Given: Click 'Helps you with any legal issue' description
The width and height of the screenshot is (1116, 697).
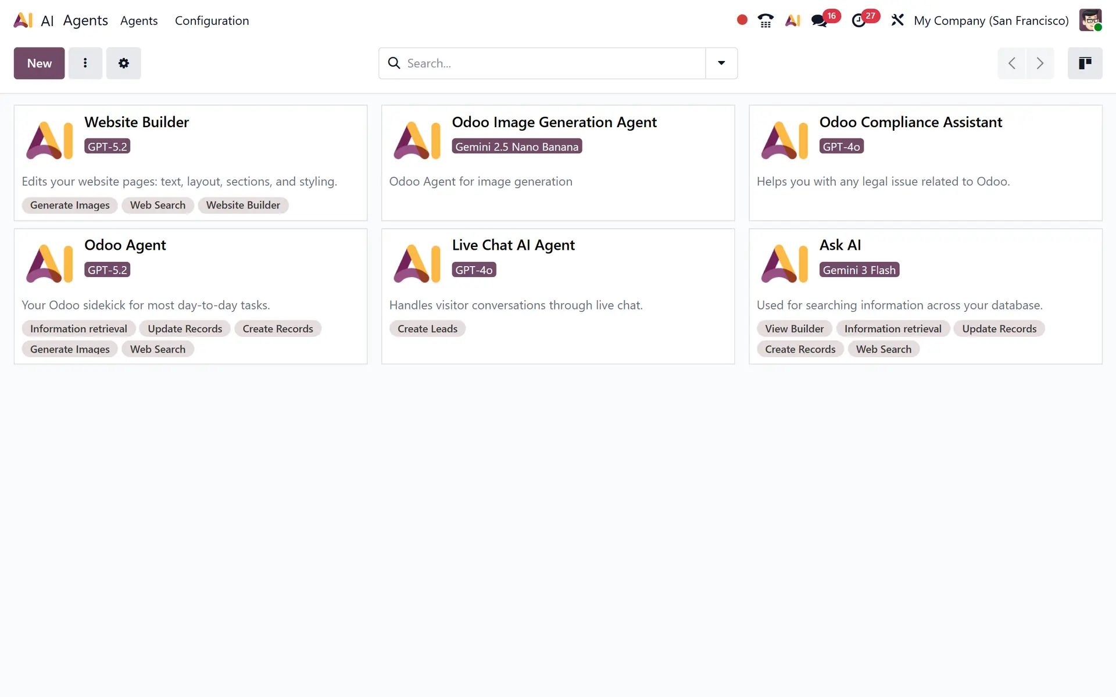Looking at the screenshot, I should 883,181.
